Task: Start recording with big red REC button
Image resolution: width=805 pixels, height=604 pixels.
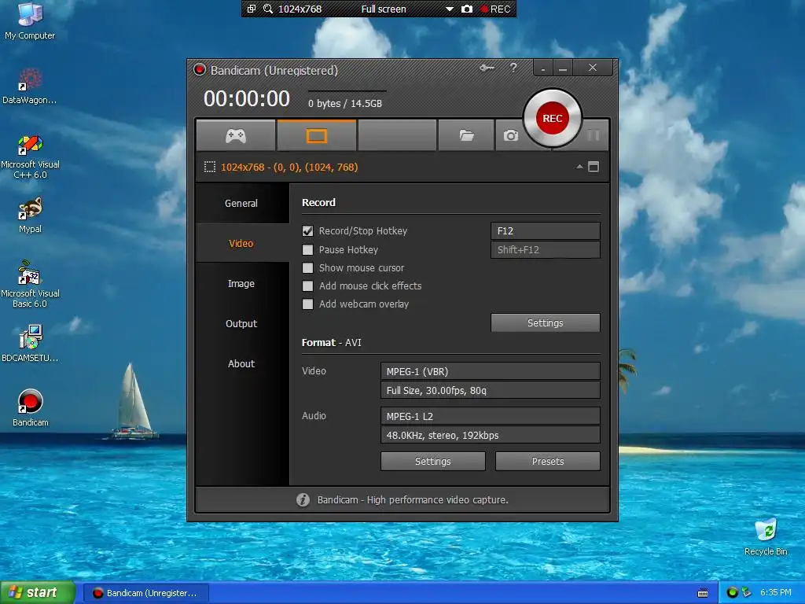Action: click(553, 118)
